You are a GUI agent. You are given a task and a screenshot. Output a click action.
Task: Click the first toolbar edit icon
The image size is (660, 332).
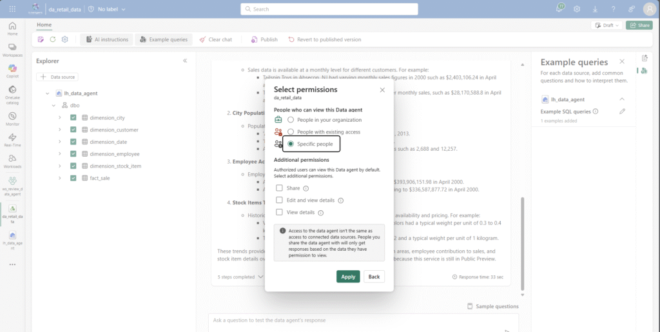41,39
